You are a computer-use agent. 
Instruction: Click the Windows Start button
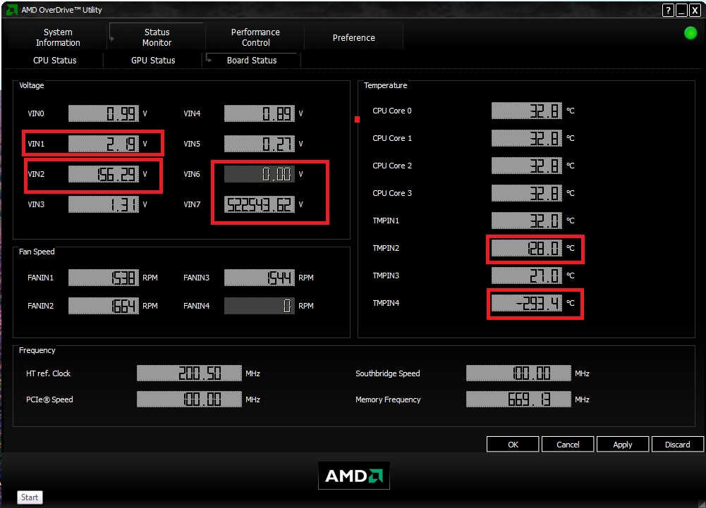(x=30, y=497)
